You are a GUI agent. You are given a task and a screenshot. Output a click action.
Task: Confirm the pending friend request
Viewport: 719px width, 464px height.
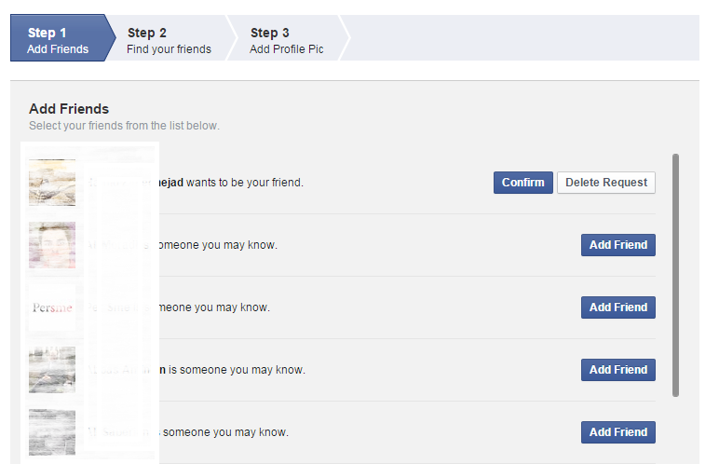tap(522, 183)
